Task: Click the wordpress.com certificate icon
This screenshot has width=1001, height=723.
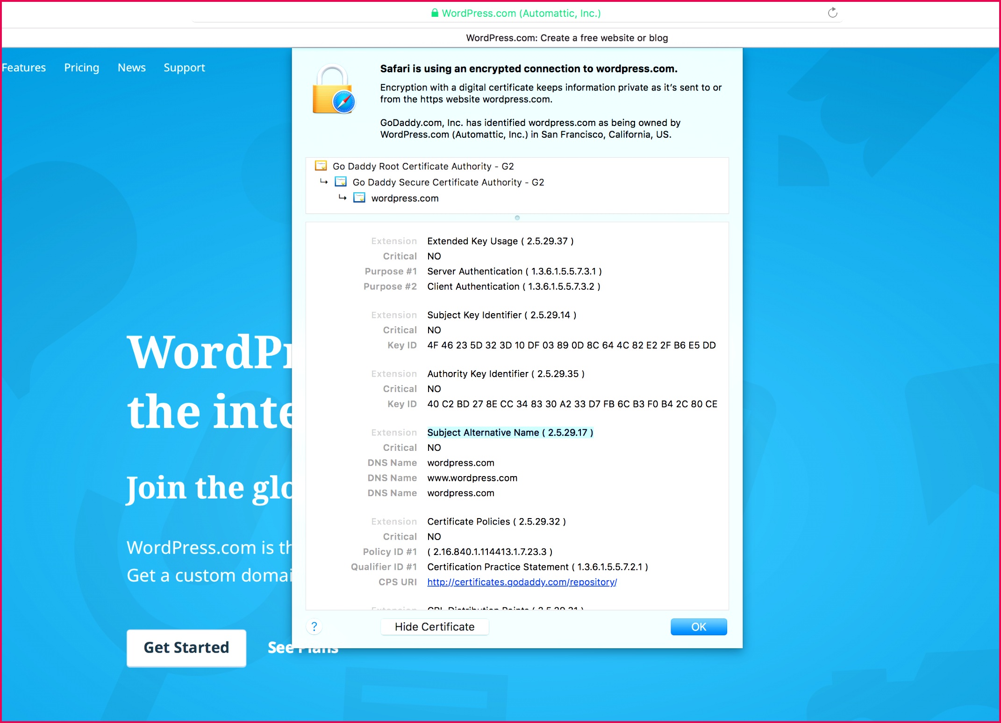Action: 359,198
